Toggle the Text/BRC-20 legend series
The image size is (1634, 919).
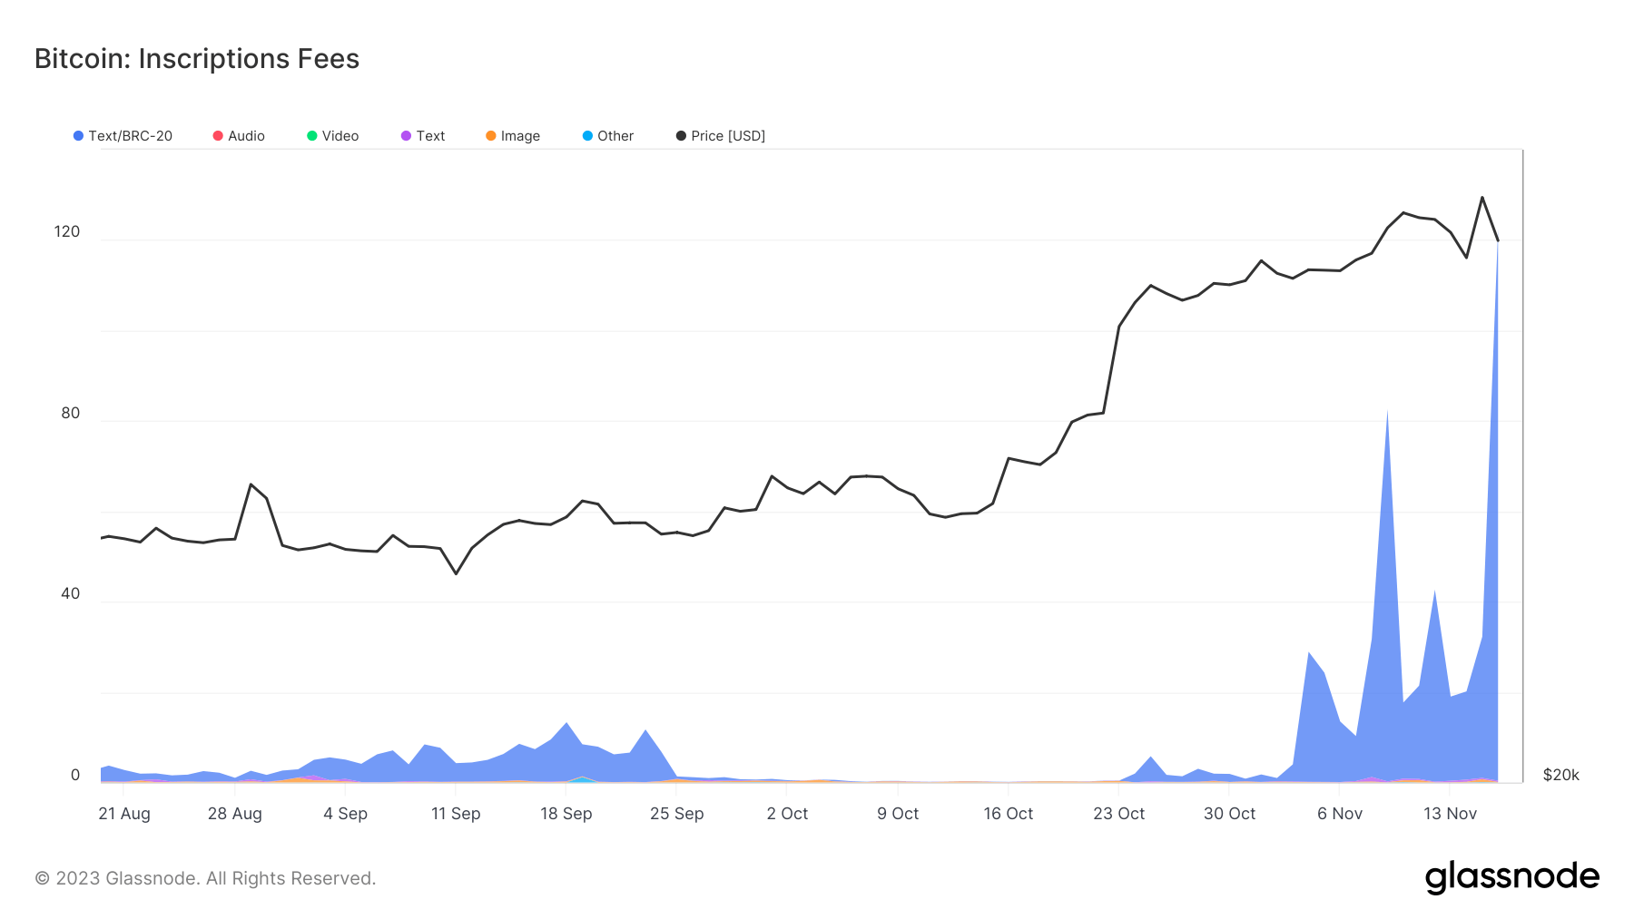point(123,136)
